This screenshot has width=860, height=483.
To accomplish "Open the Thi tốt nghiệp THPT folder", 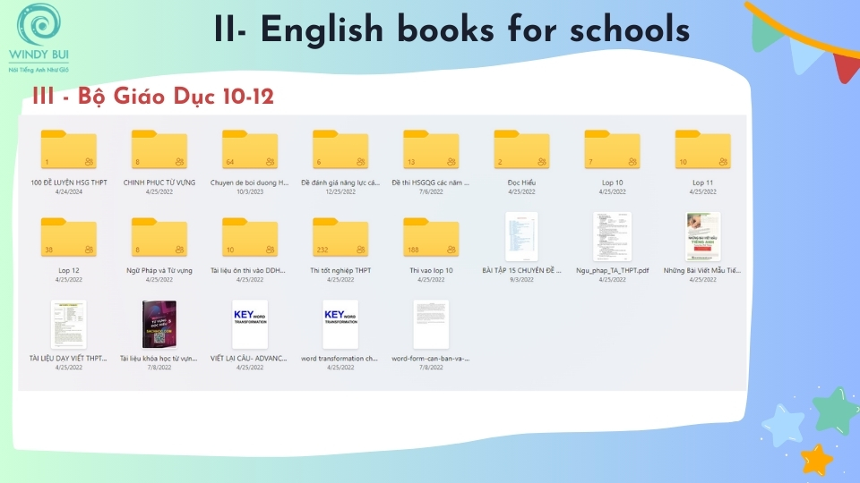I will click(x=340, y=238).
